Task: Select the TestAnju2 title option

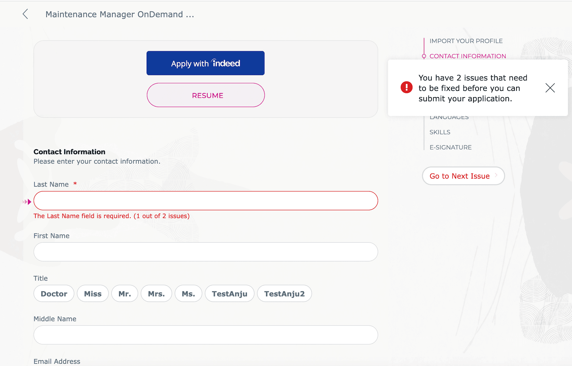Action: click(285, 293)
